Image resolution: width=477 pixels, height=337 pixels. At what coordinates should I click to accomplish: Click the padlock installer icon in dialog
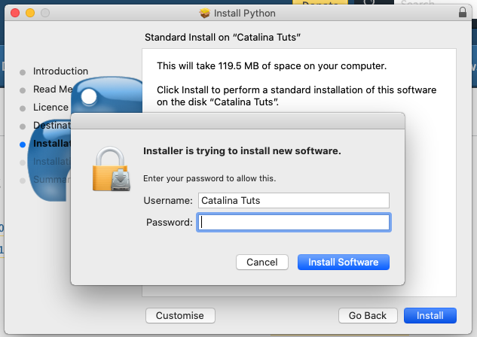click(112, 168)
